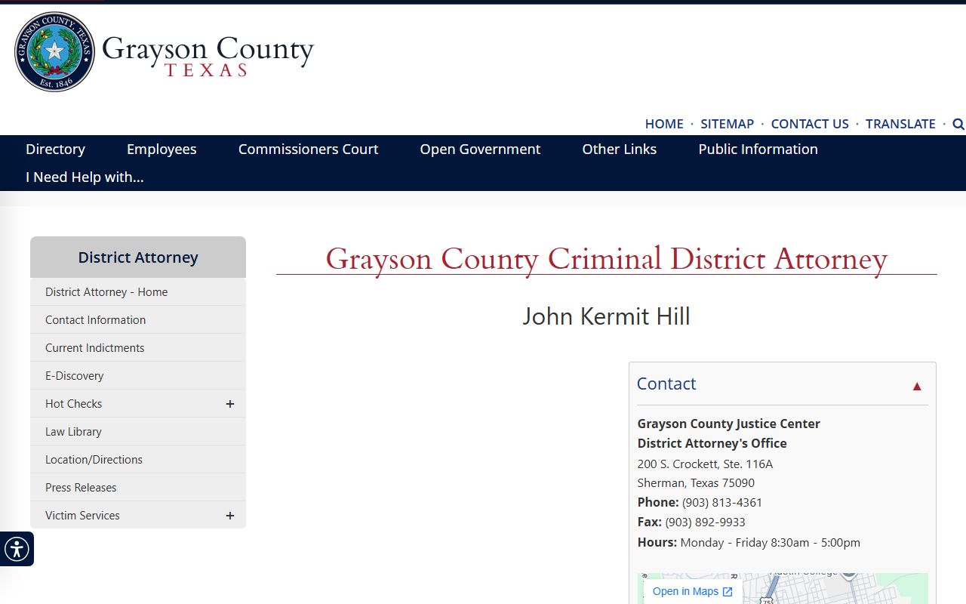Open the Victim Services sidebar link

coord(82,516)
